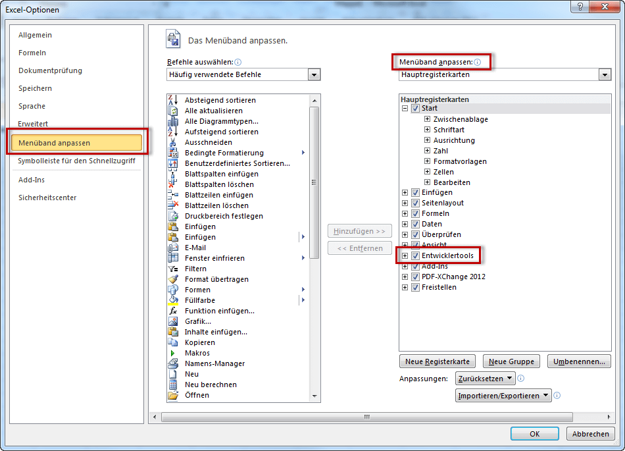The height and width of the screenshot is (451, 625).
Task: Expand the Zwischenablage group
Action: (428, 119)
